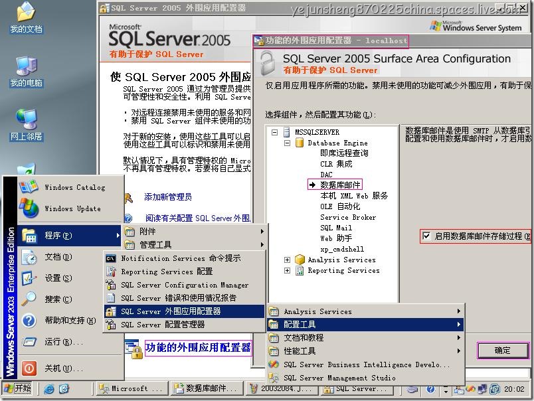Click the 设置(S) icon in Start menu
This screenshot has height=401, width=534.
[x=29, y=278]
